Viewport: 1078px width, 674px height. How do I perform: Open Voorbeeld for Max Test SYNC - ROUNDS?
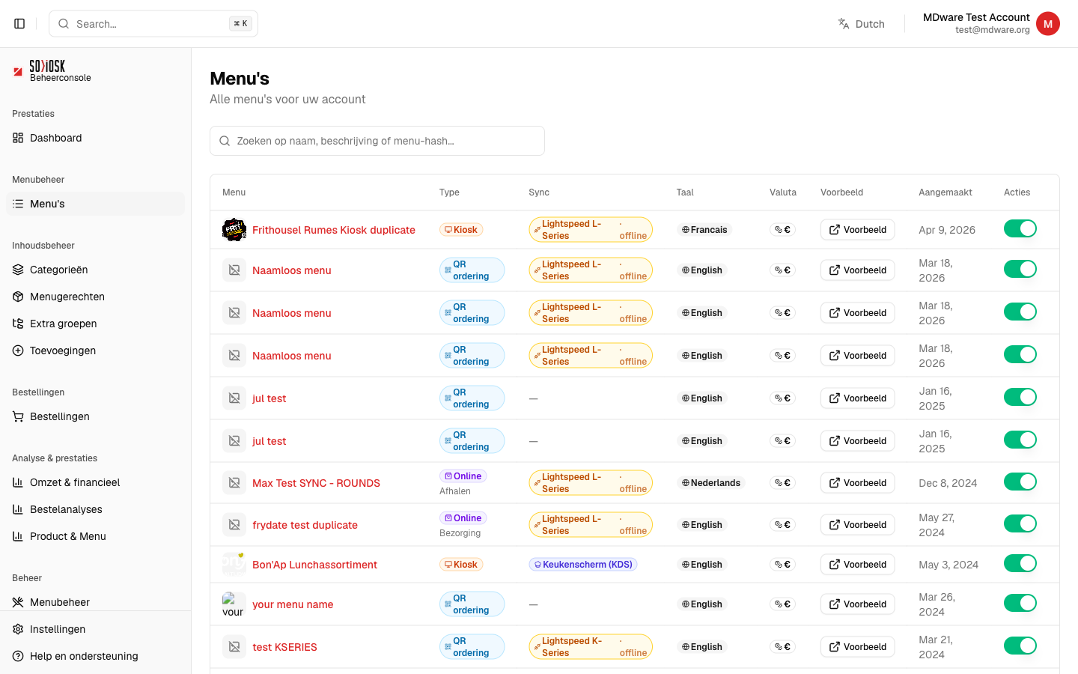[x=858, y=483]
